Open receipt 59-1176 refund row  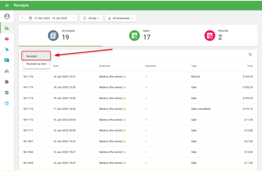[138, 77]
